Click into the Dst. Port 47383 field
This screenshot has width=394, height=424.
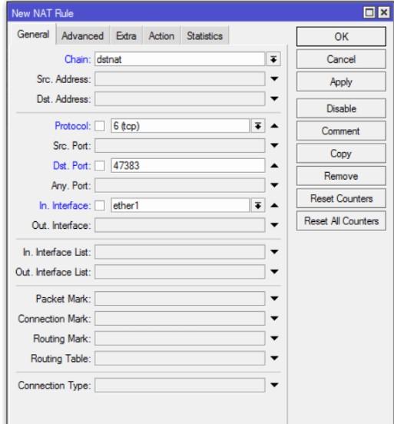click(x=187, y=166)
